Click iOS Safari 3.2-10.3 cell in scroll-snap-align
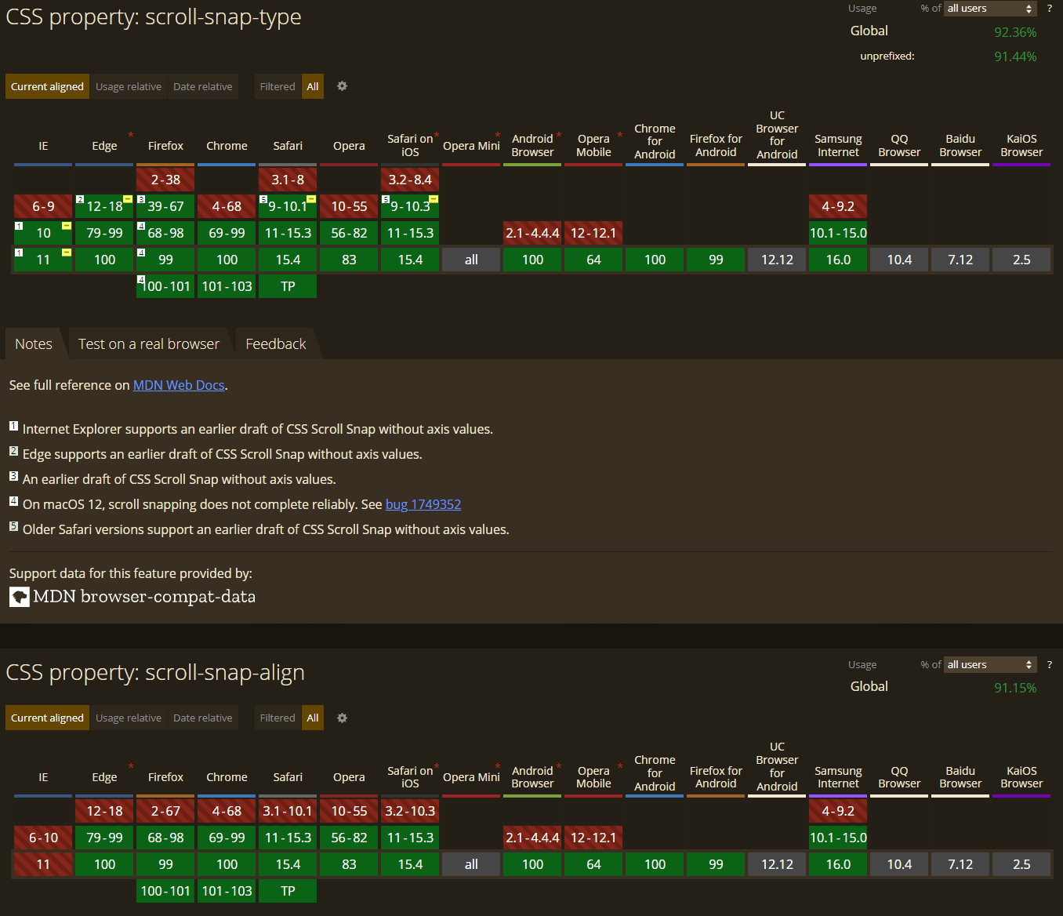The height and width of the screenshot is (916, 1063). [410, 811]
